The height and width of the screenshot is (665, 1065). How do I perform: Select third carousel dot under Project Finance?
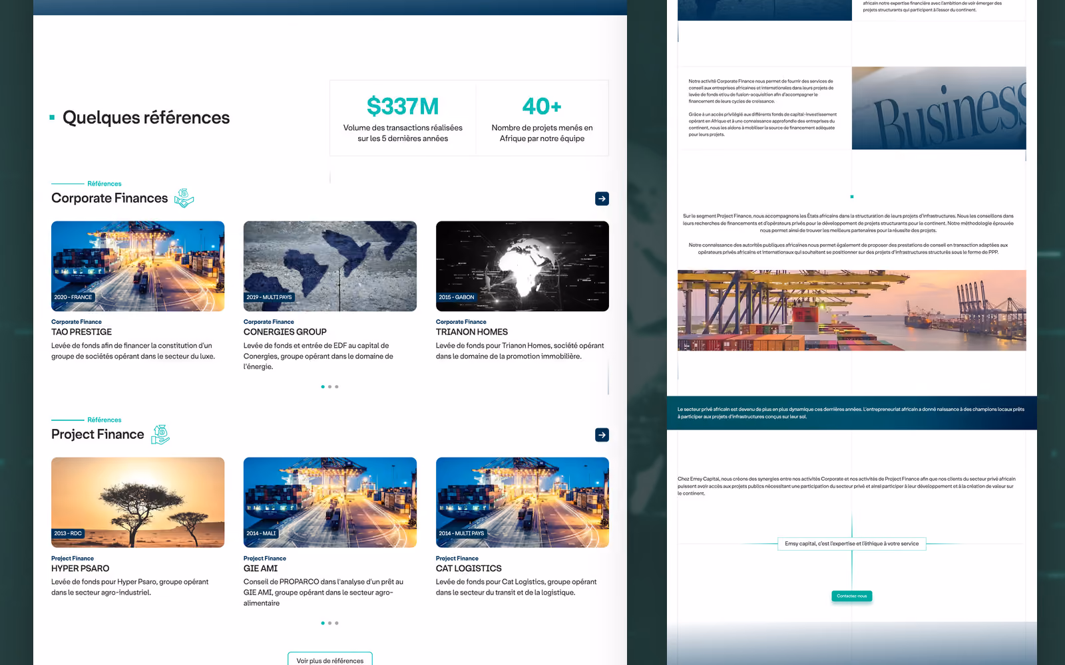pos(337,623)
